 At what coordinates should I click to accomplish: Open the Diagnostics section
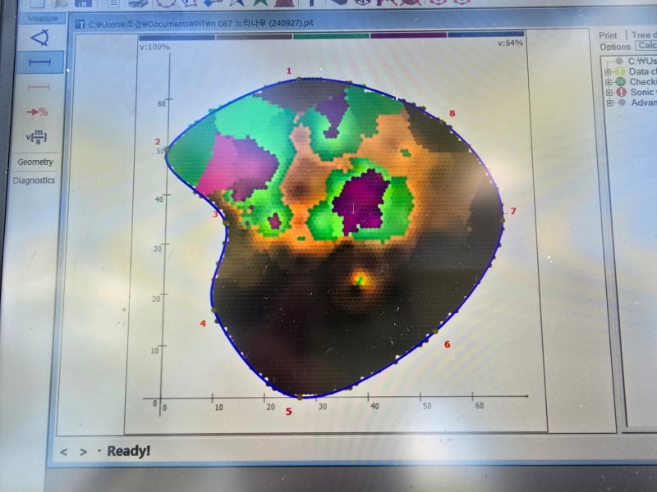pyautogui.click(x=34, y=180)
